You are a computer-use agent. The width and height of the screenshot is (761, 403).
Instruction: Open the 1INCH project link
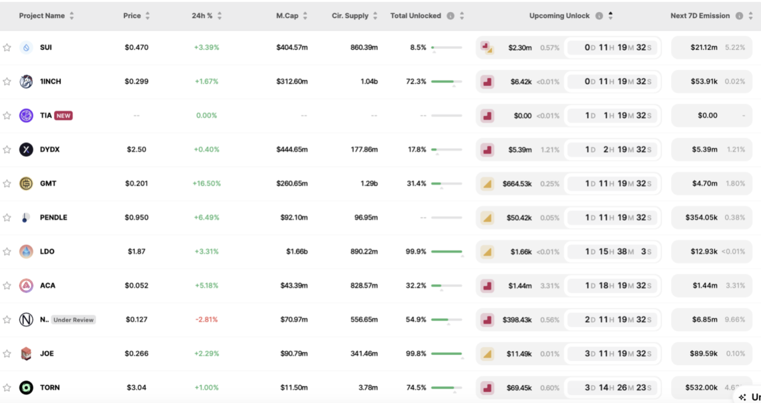coord(51,81)
